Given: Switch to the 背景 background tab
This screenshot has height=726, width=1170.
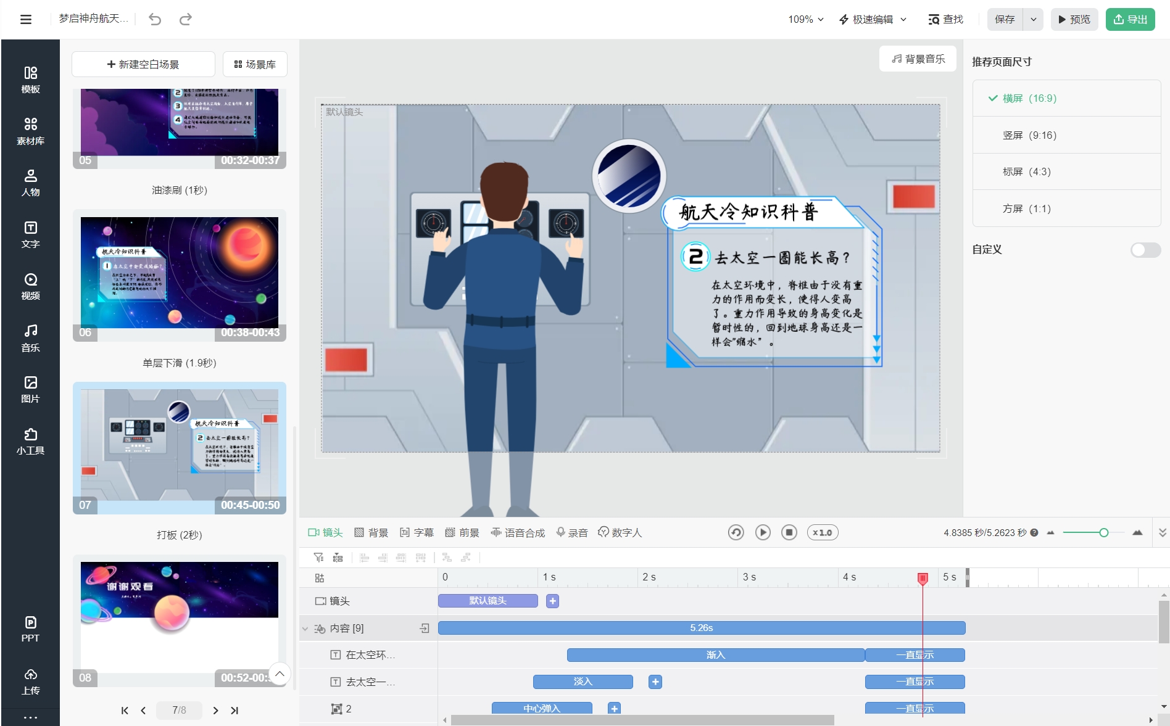Looking at the screenshot, I should [371, 532].
